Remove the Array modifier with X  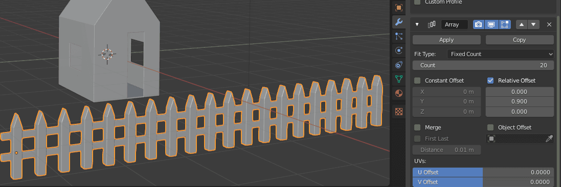point(549,24)
